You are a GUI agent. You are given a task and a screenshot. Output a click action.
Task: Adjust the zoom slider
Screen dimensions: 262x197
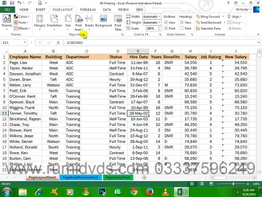233,184
